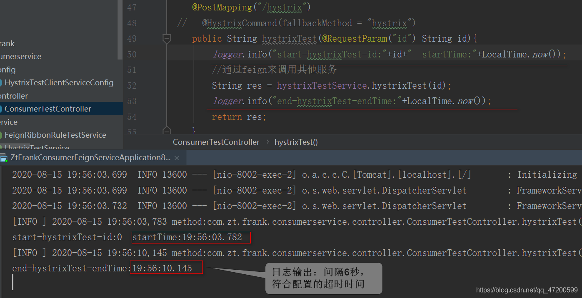Click console log line timestamped 19:56:03,783
582x298 pixels.
pyautogui.click(x=297, y=221)
